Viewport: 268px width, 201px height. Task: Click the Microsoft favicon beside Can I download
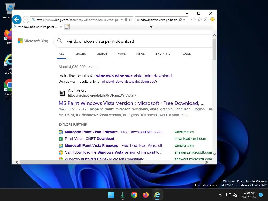(61, 153)
